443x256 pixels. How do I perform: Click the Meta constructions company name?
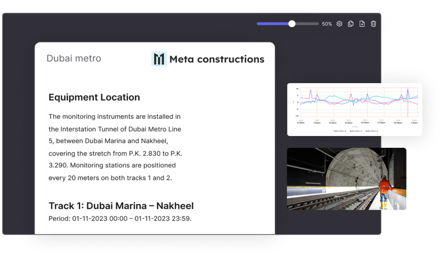pyautogui.click(x=217, y=59)
